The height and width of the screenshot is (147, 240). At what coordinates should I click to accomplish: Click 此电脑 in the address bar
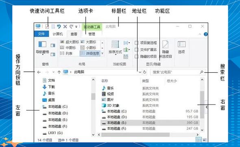(x=79, y=72)
